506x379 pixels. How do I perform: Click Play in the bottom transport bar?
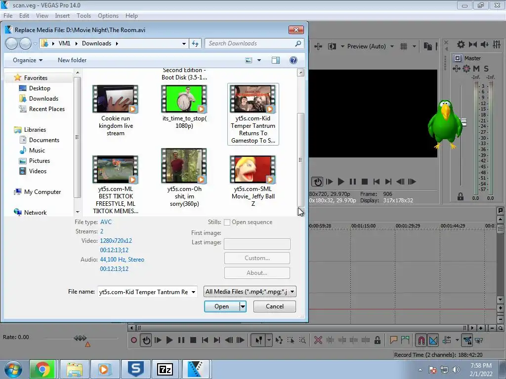[x=169, y=340]
